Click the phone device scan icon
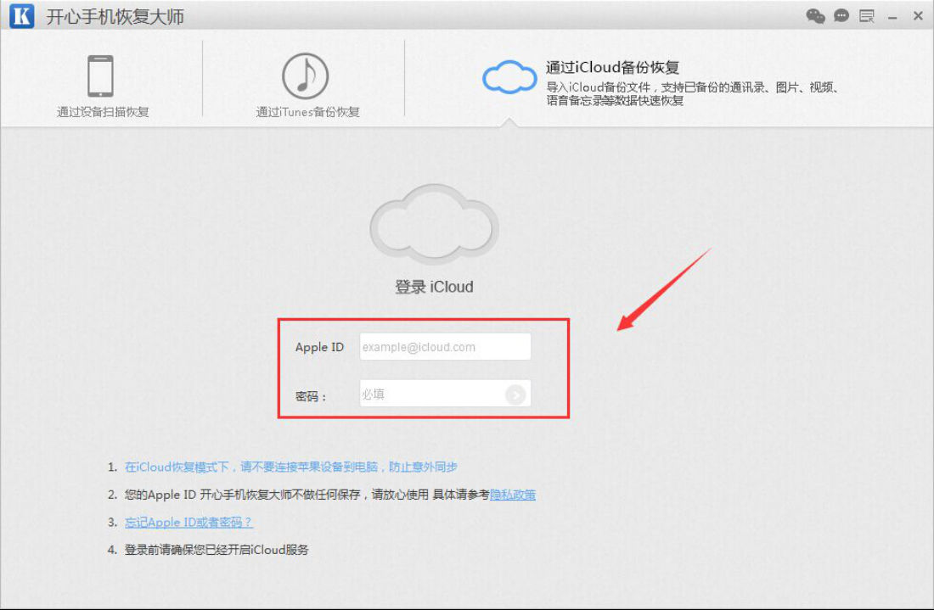This screenshot has width=934, height=610. coord(101,76)
